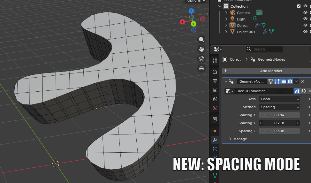311x183 pixels.
Task: Click Object in the properties breadcrumb
Action: pyautogui.click(x=235, y=59)
